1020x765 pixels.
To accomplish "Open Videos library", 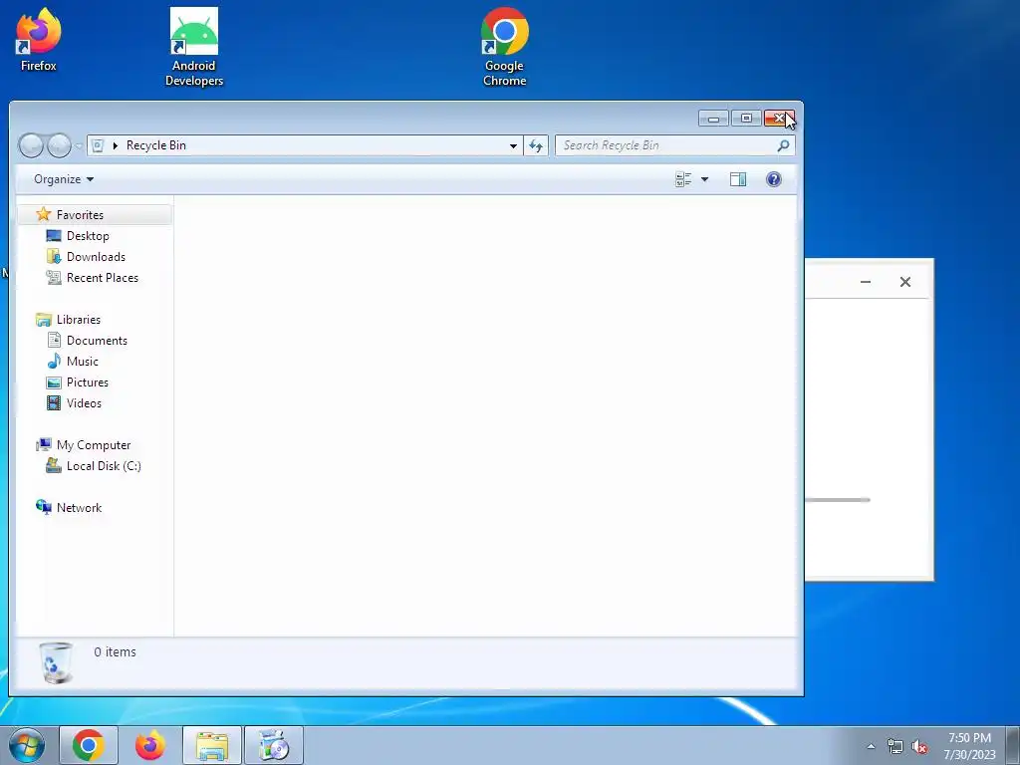I will coord(84,403).
